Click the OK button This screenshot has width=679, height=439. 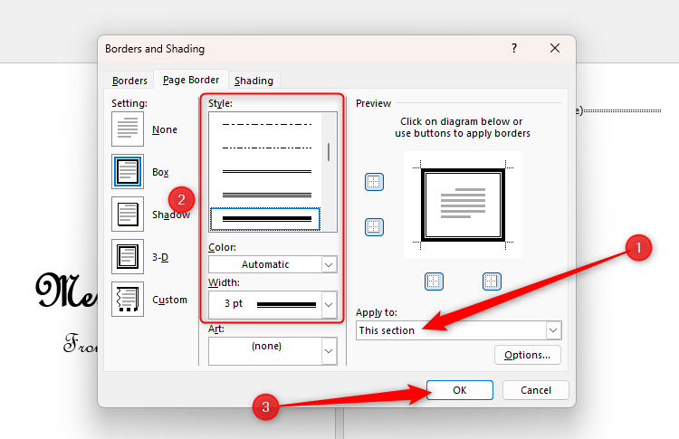coord(459,390)
